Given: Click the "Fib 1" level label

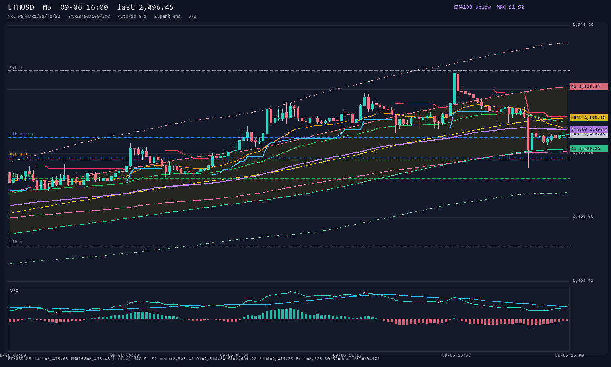Looking at the screenshot, I should (16, 68).
